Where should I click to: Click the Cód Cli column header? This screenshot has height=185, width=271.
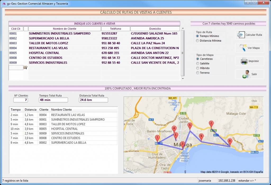point(16,29)
